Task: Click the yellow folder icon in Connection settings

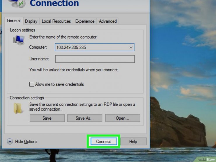Action: pos(18,108)
